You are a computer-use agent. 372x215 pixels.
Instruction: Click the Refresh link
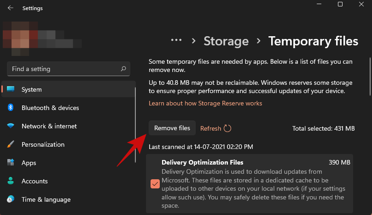[x=211, y=128]
